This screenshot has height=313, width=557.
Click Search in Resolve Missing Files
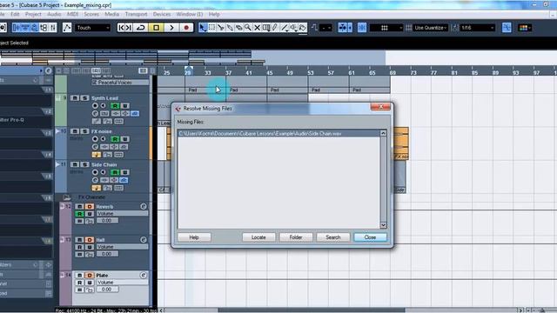[332, 237]
